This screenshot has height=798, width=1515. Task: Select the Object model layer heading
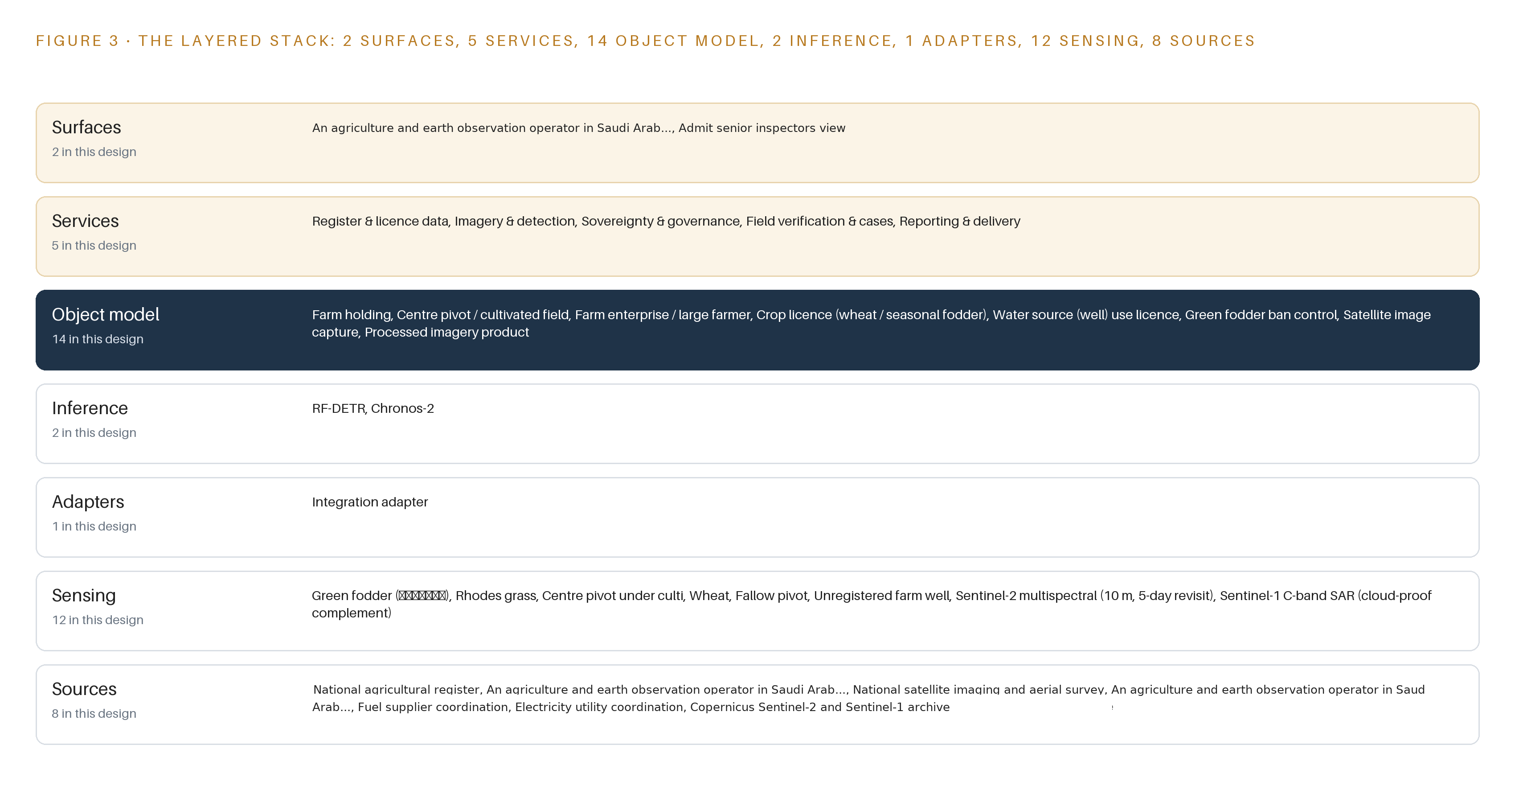point(105,314)
